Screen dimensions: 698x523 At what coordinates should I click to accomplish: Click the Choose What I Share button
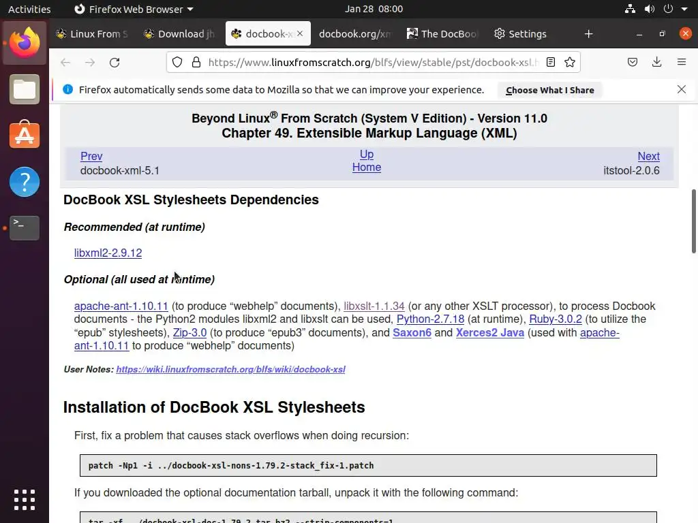(x=550, y=90)
